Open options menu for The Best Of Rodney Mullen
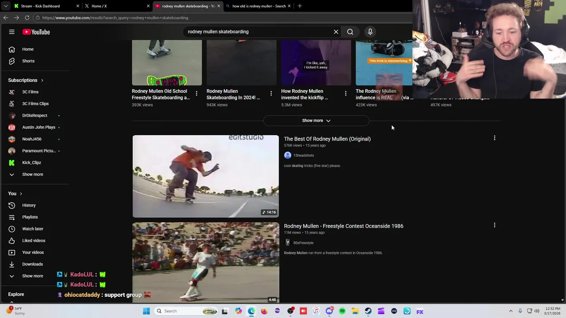566x318 pixels. [494, 138]
